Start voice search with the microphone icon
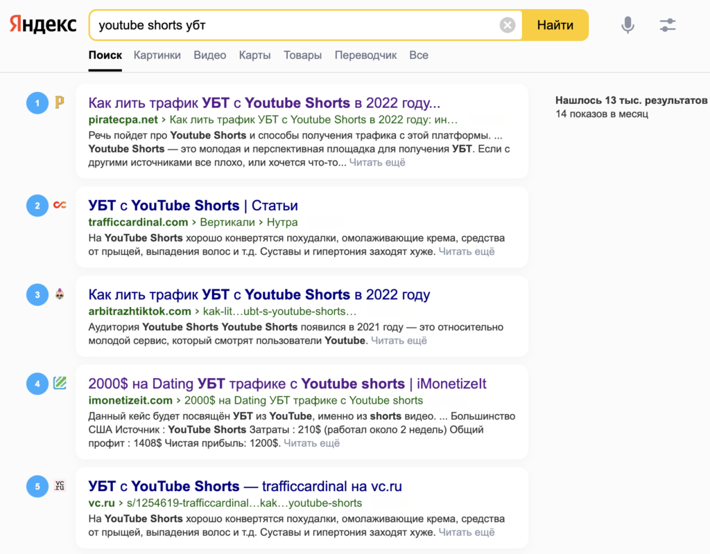The height and width of the screenshot is (554, 710). pyautogui.click(x=627, y=25)
